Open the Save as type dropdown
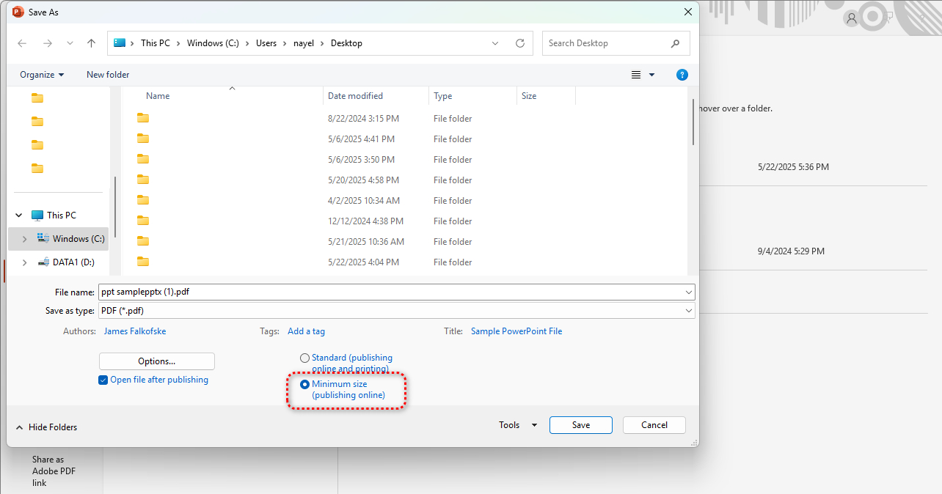942x494 pixels. [688, 311]
